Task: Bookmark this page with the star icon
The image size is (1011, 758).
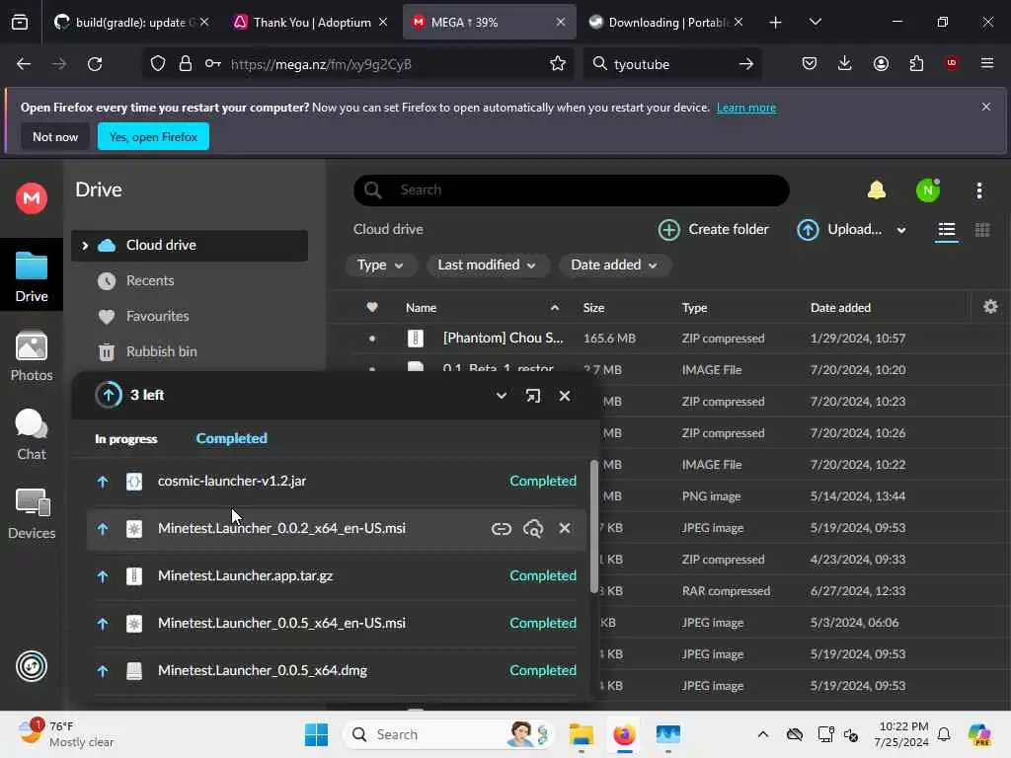Action: [558, 64]
